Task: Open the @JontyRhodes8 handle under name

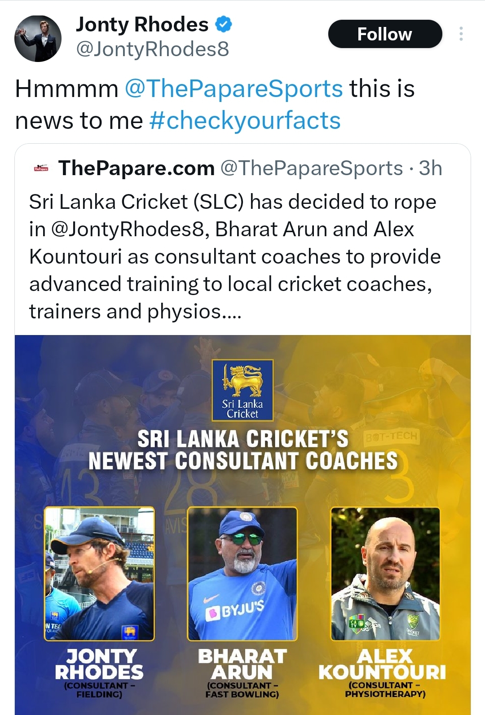Action: click(153, 49)
